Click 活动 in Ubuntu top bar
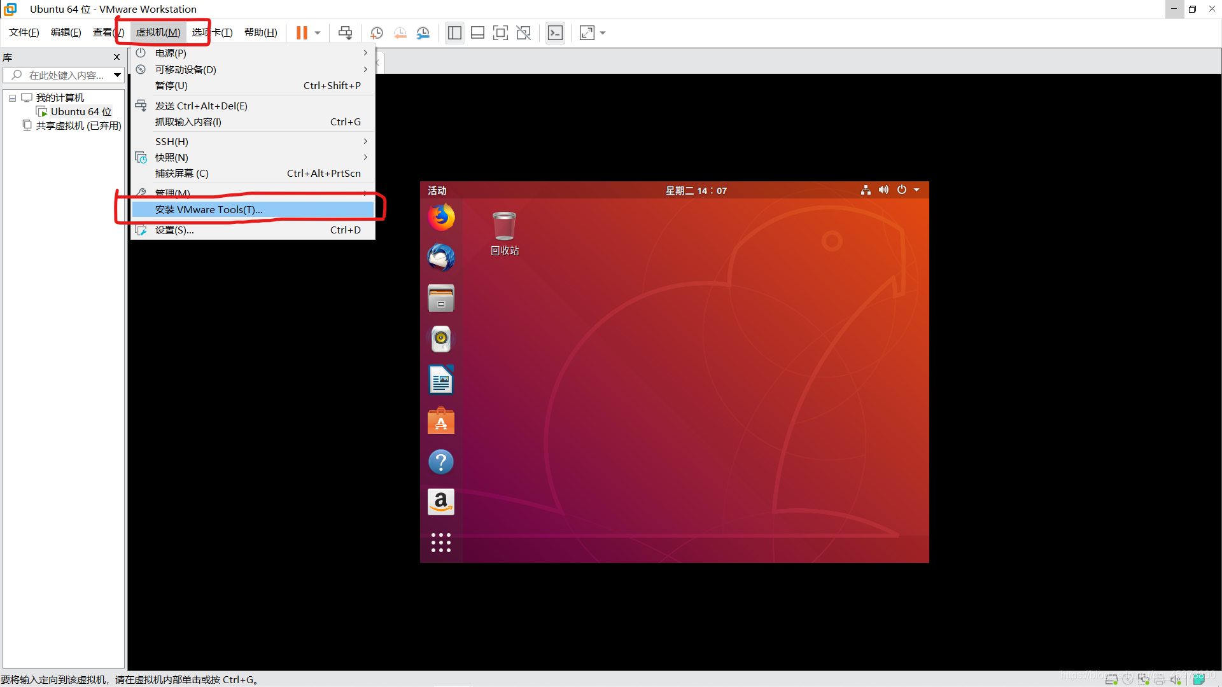The height and width of the screenshot is (687, 1222). 437,190
